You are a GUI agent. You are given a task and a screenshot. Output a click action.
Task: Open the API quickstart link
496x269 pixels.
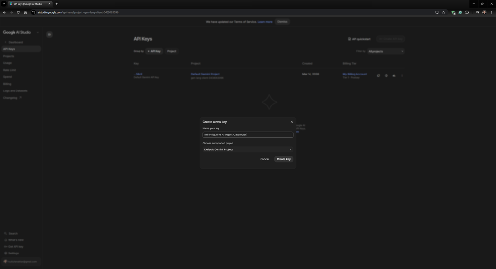click(x=359, y=39)
